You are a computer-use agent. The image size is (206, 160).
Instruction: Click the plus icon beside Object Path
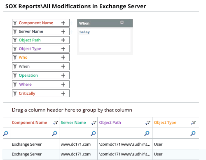tap(63, 40)
